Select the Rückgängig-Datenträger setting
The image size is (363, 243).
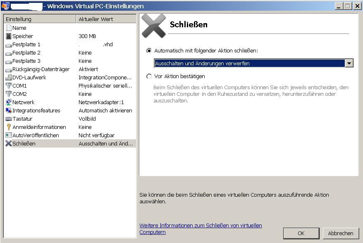(41, 69)
